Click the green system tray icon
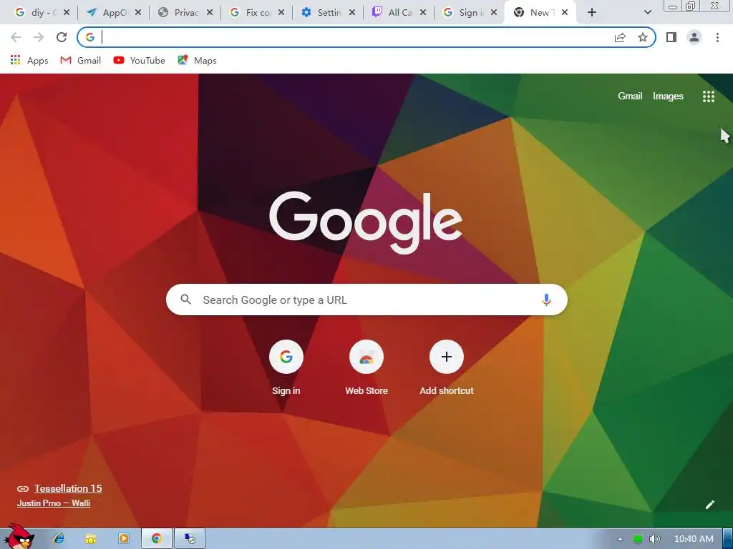The height and width of the screenshot is (549, 733). tap(637, 539)
